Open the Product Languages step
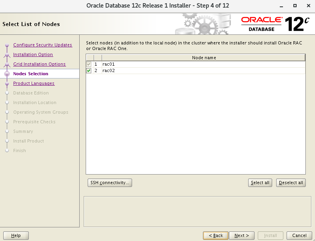Viewport: 315px width, 241px height. click(34, 83)
